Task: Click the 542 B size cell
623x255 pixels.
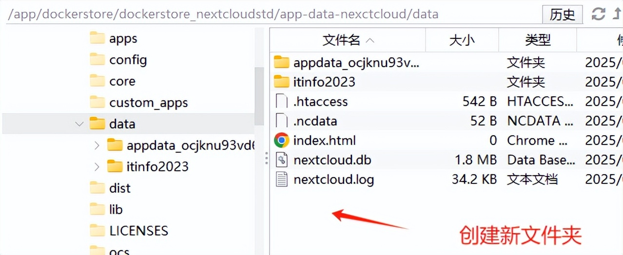Action: [480, 101]
